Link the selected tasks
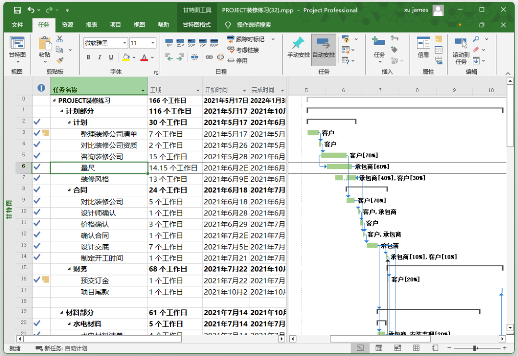 (x=209, y=57)
